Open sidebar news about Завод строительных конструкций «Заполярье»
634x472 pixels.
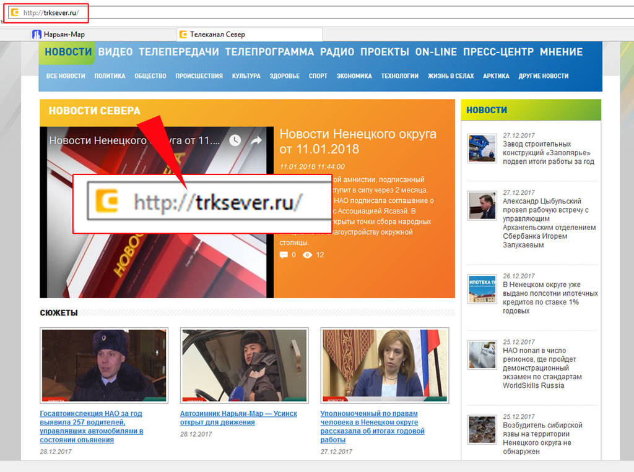(549, 153)
